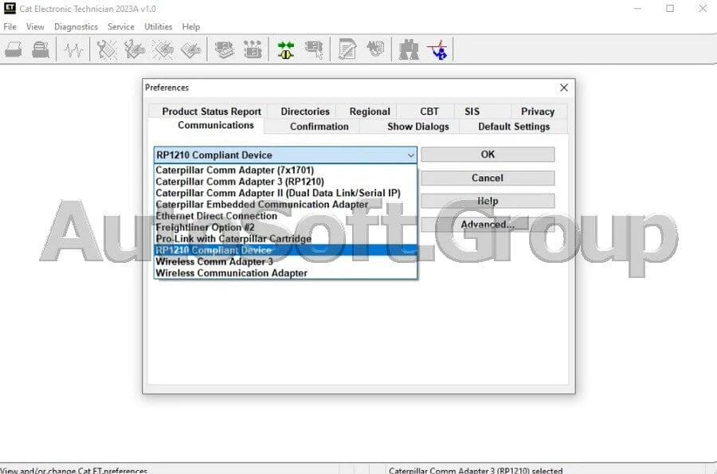The image size is (717, 474).
Task: Pick Ethernet Direct Connection from list
Action: (216, 216)
